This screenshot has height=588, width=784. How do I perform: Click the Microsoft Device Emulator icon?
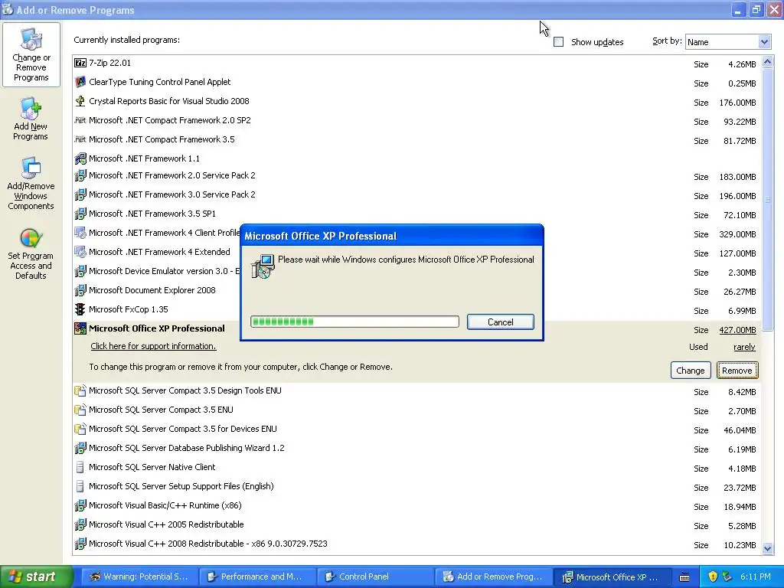pos(80,271)
